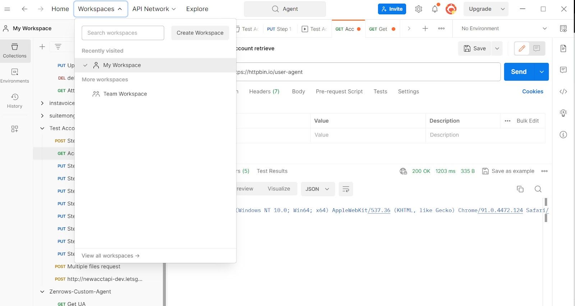Click Create Workspace button

[200, 33]
